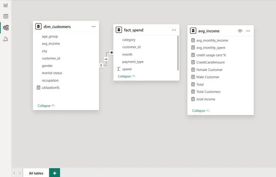The width and height of the screenshot is (276, 177).
Task: Click calculator icon of Male Customer measure
Action: tap(193, 77)
